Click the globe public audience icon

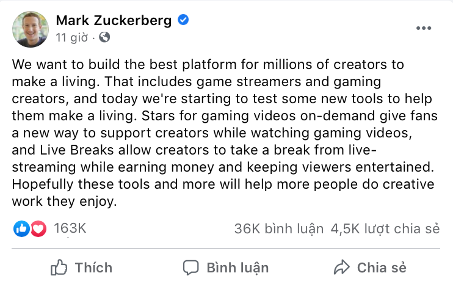tap(104, 38)
